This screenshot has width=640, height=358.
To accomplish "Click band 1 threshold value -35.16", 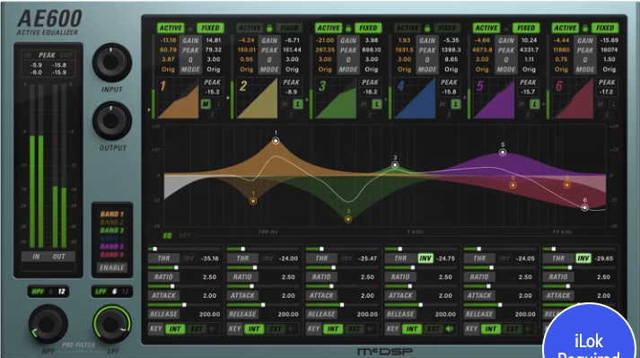I will click(x=210, y=258).
